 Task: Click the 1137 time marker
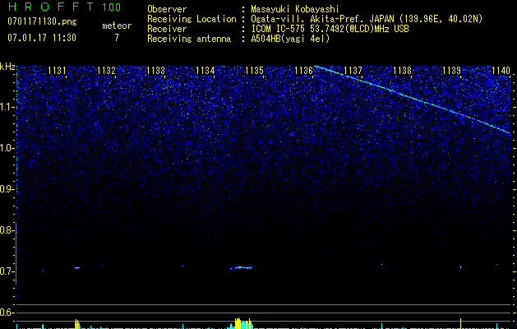[353, 71]
